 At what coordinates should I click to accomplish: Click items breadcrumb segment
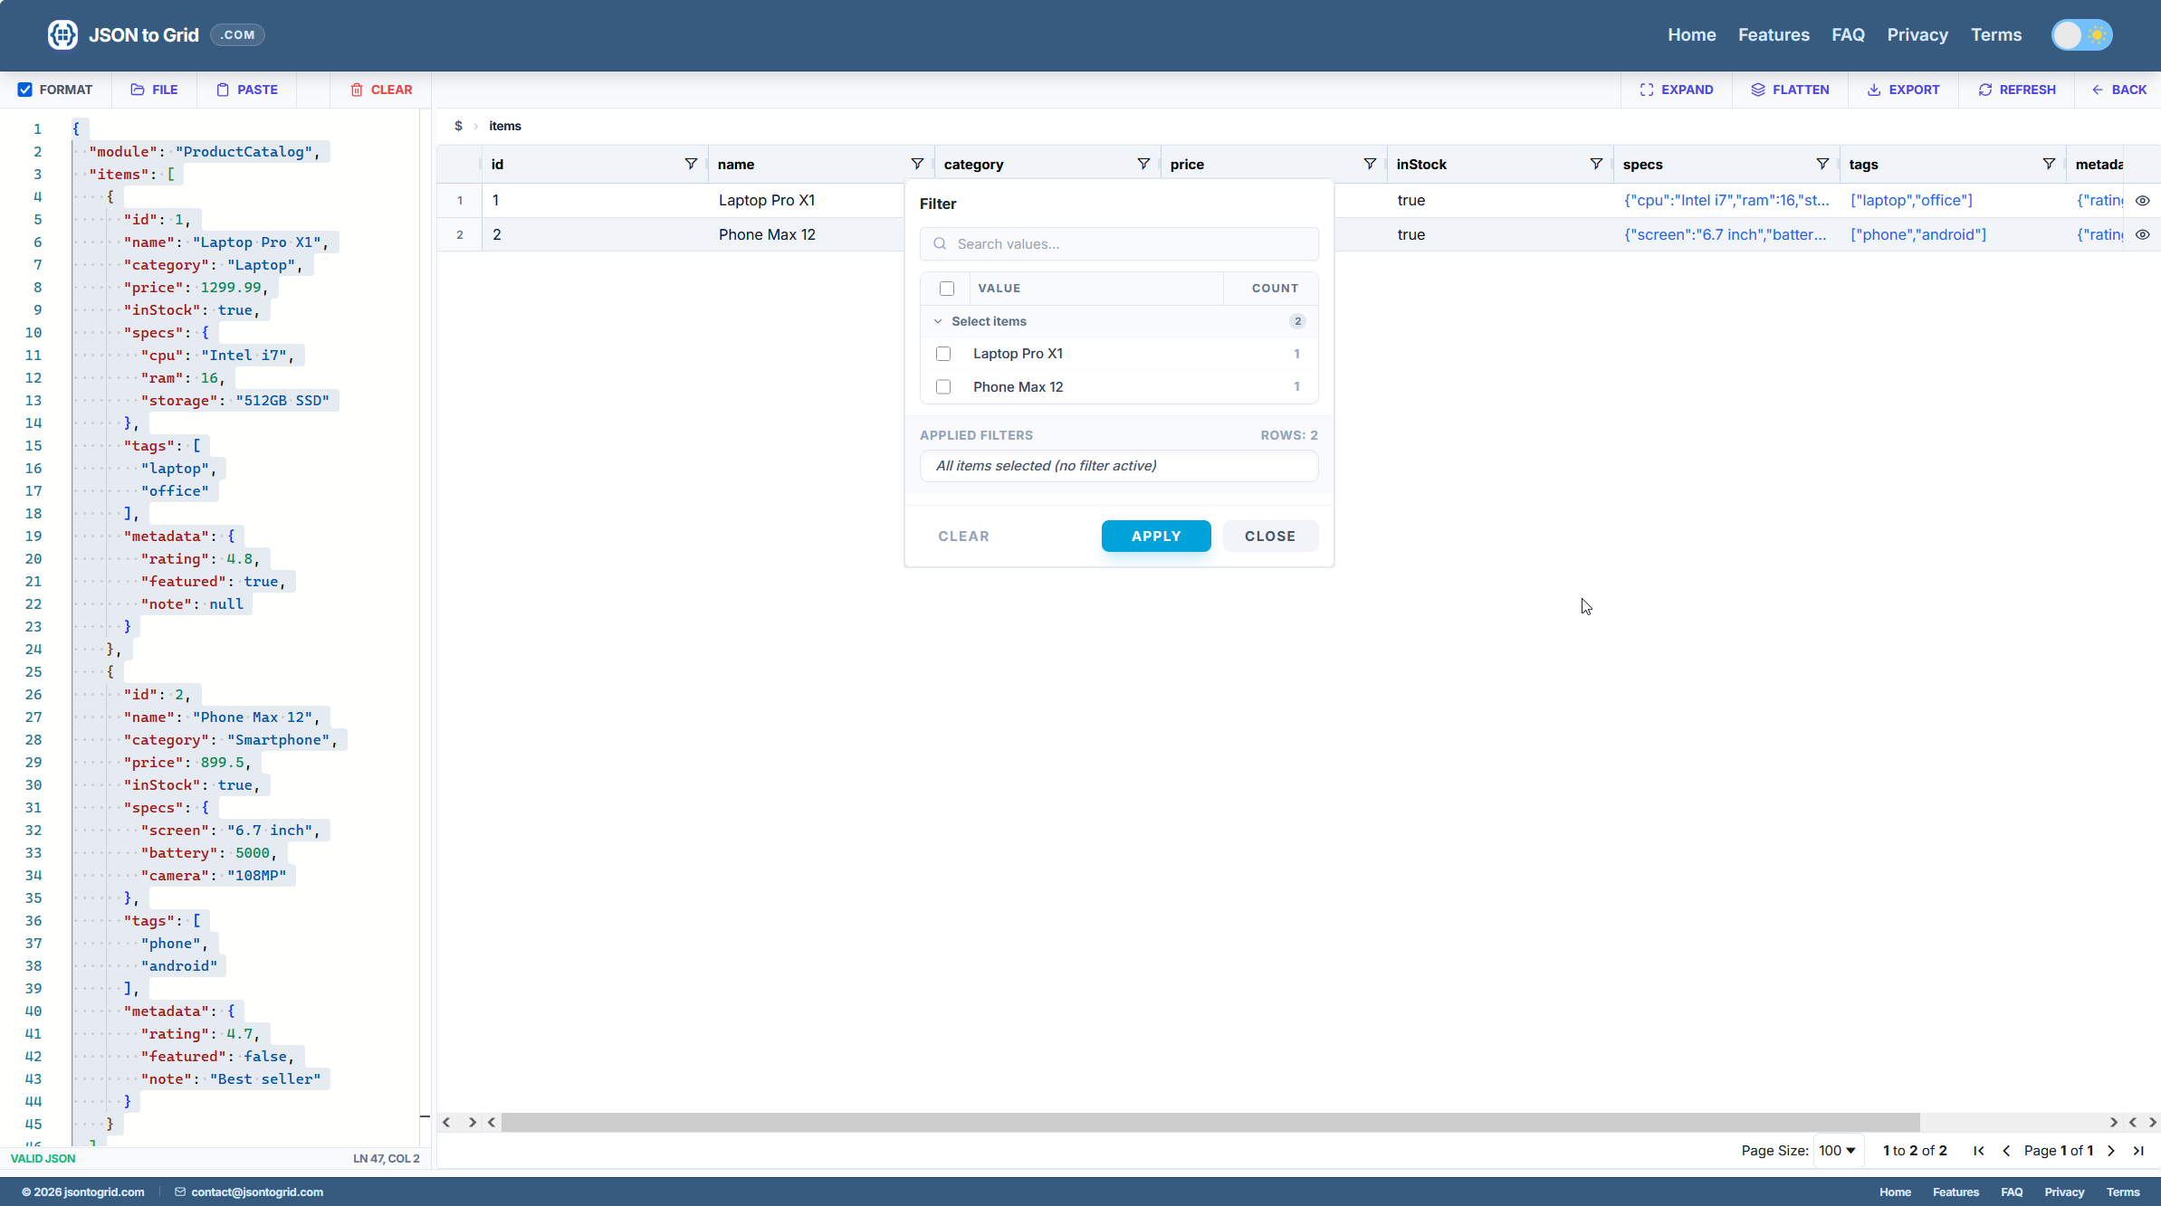505,126
